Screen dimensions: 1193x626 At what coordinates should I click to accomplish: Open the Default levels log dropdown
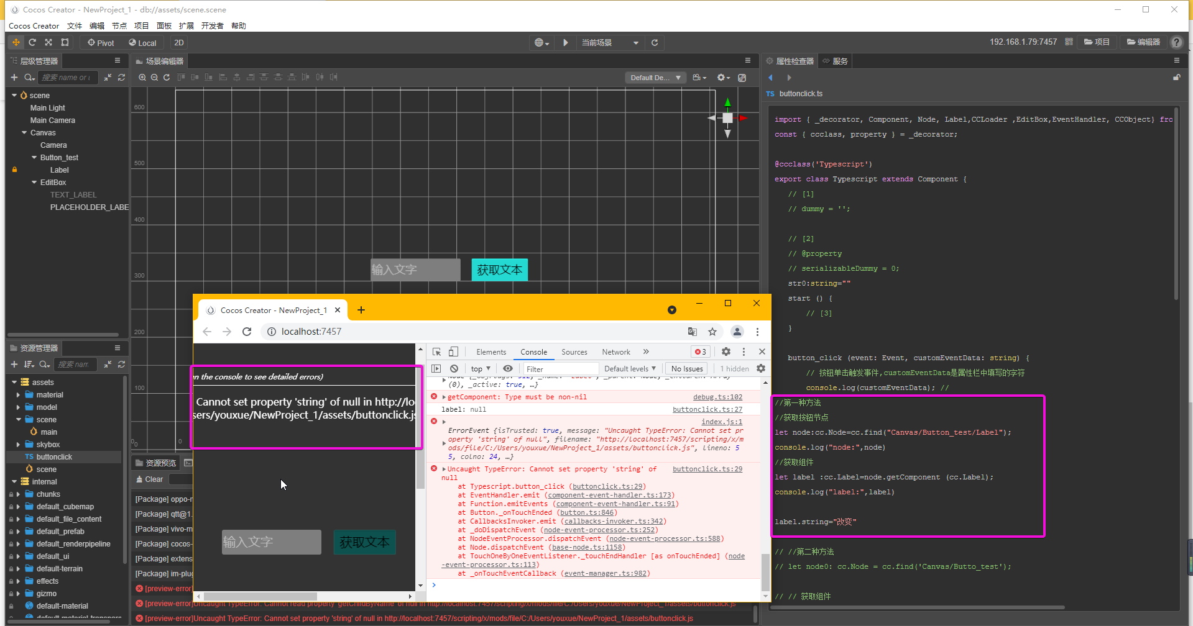630,368
